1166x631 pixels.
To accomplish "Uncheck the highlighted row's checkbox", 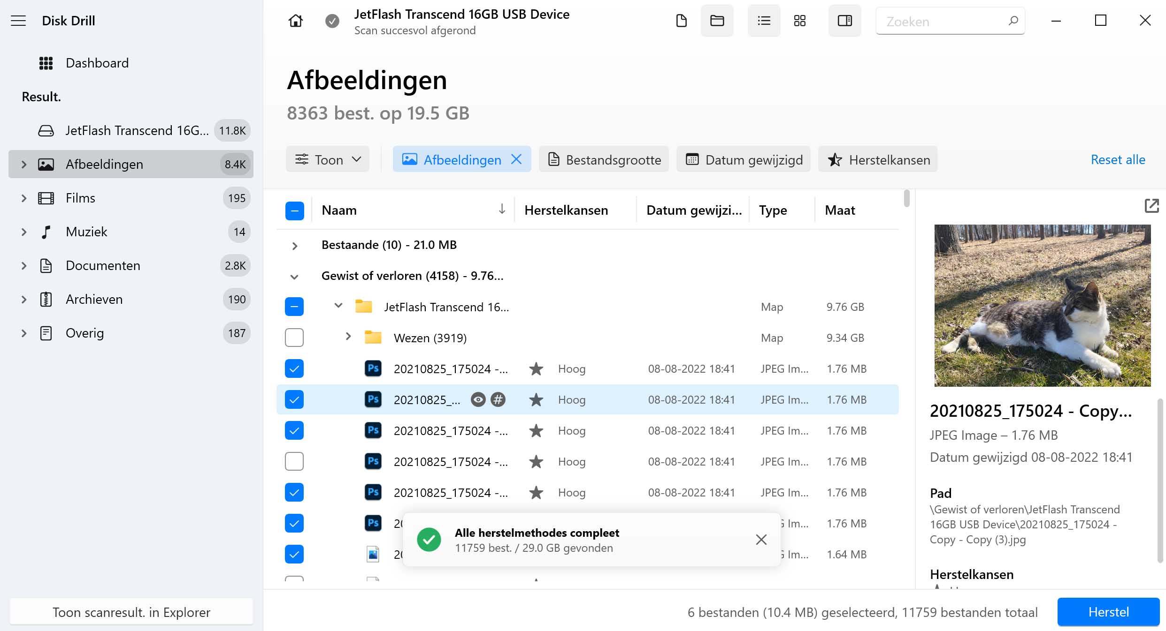I will 294,399.
